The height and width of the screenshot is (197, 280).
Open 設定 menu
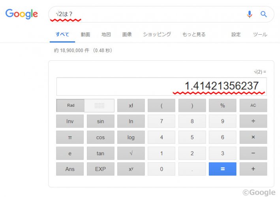coord(236,34)
